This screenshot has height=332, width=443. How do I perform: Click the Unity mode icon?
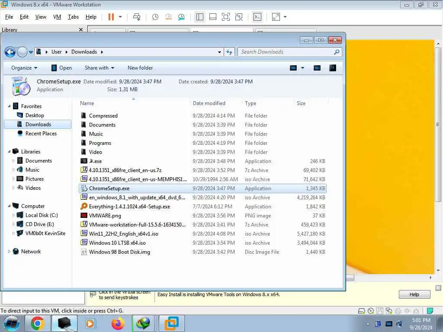coord(239,17)
